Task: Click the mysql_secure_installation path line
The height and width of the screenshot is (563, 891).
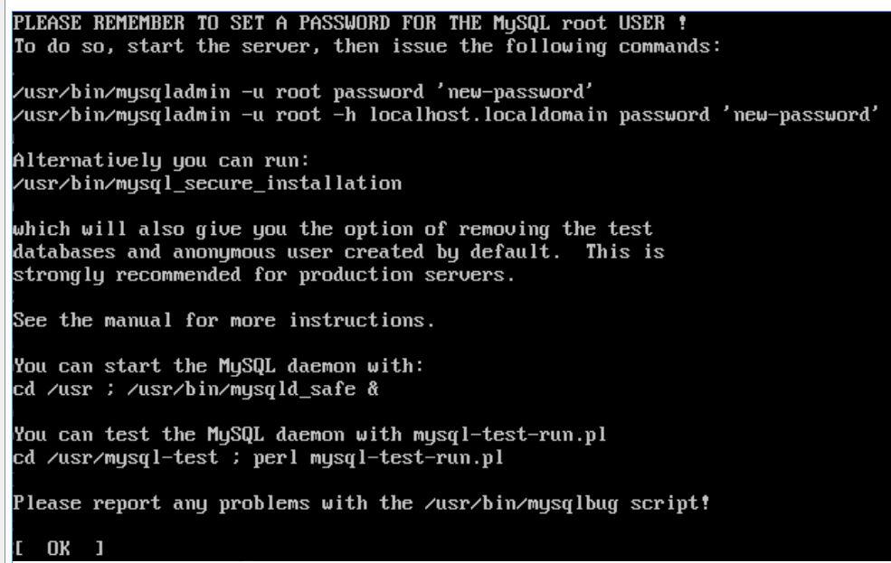Action: tap(207, 183)
